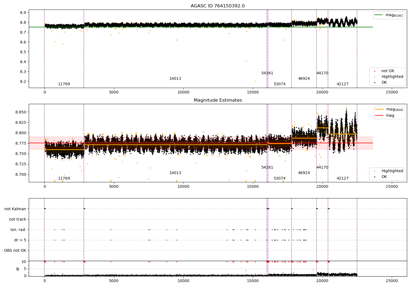Click obsid label 53074 in the Magnitude Estimates plot
This screenshot has height=287, width=411.
click(x=279, y=178)
